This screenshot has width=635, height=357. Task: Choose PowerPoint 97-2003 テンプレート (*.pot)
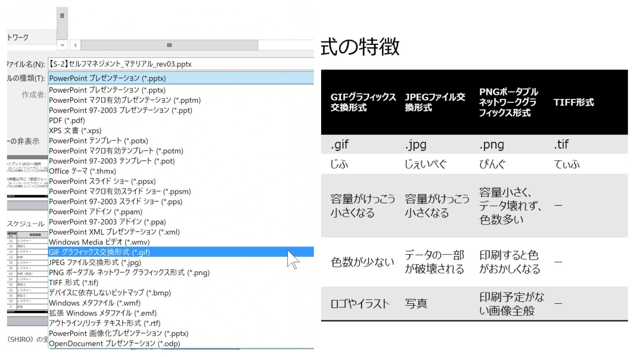pyautogui.click(x=181, y=161)
